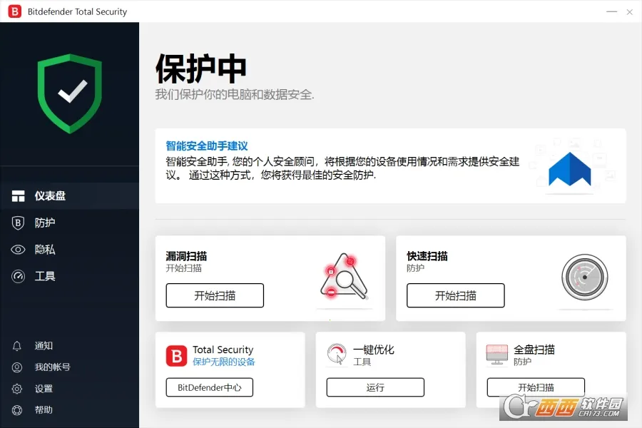Open the 设置 settings gear icon
This screenshot has width=642, height=428.
pos(17,388)
